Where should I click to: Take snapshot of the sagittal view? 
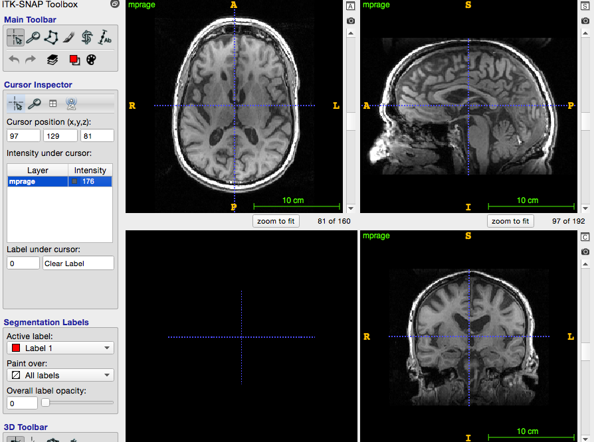coord(585,21)
